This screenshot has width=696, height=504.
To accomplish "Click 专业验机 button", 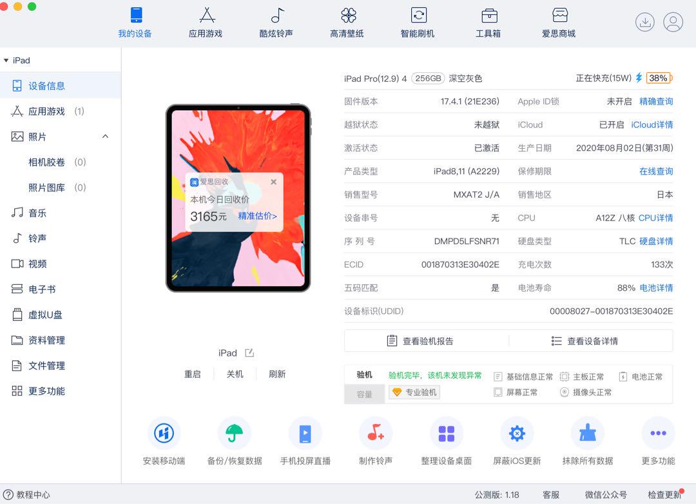I will [x=414, y=393].
